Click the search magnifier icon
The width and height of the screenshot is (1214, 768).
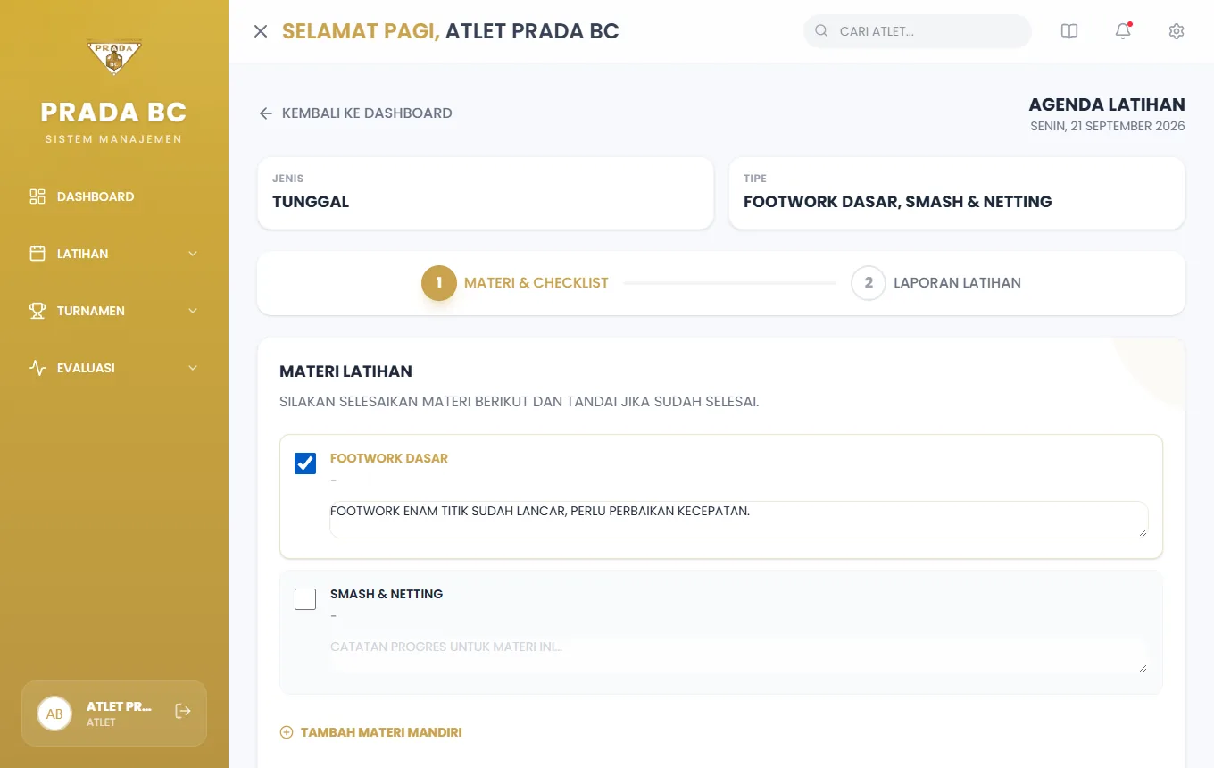(x=821, y=31)
